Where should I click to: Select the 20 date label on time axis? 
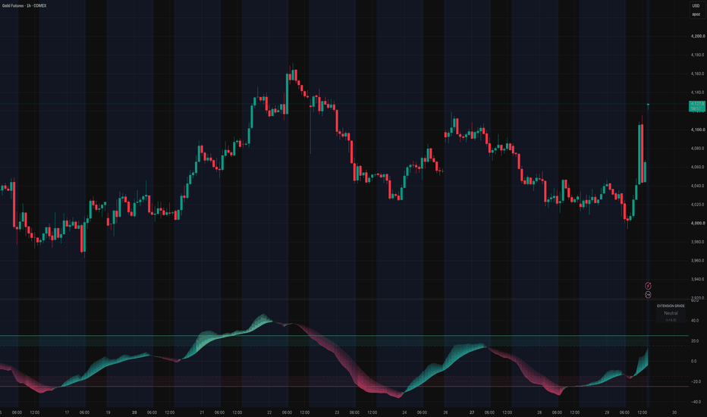coord(134,412)
